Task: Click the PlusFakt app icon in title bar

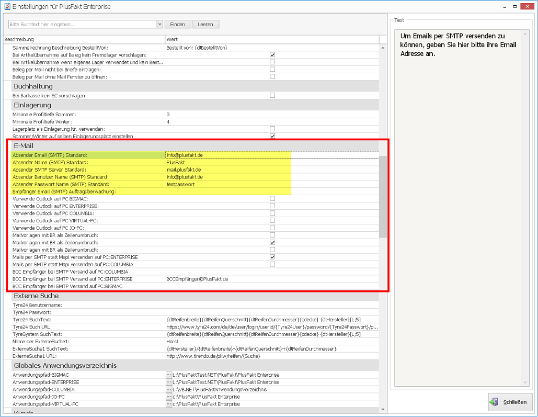Action: click(x=7, y=6)
